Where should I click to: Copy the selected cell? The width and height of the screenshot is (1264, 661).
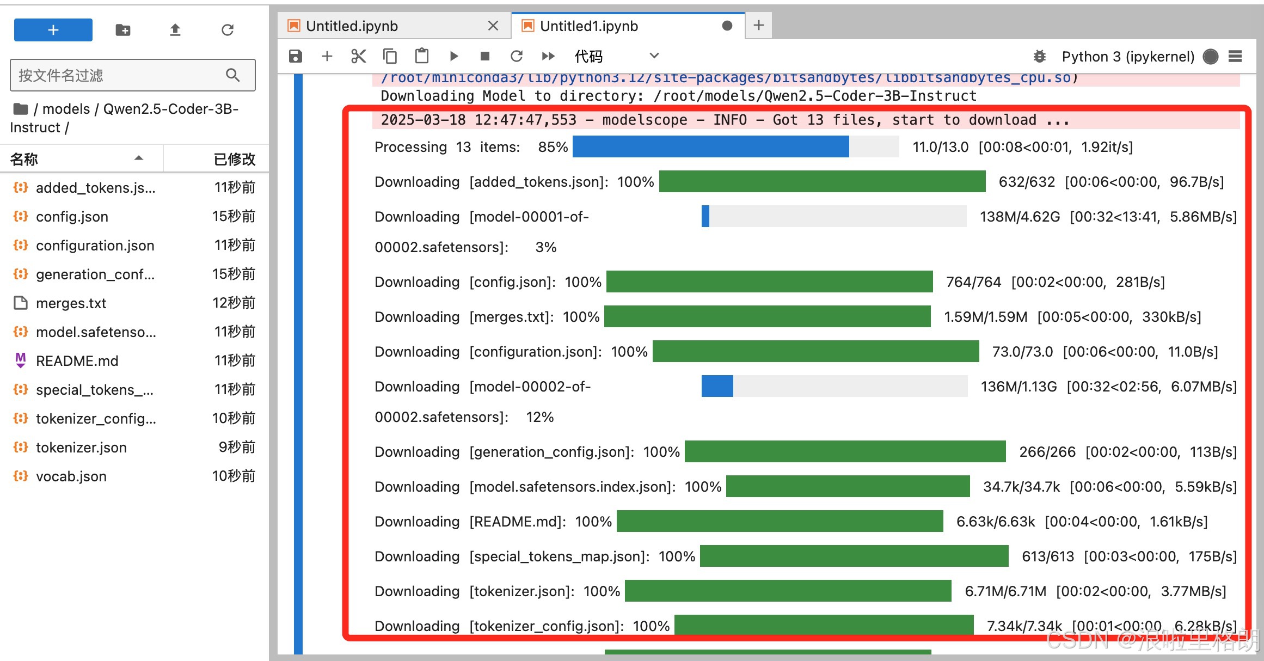coord(390,56)
